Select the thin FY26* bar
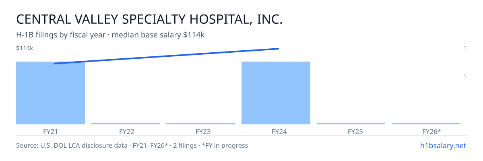Screen dimensions: 483x161 [x=426, y=124]
